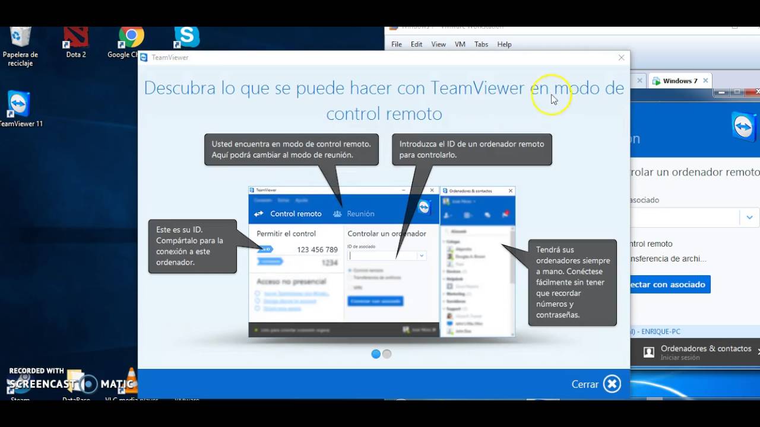Click the Ordenadores & contactos person icon
The image size is (760, 427).
pos(649,352)
